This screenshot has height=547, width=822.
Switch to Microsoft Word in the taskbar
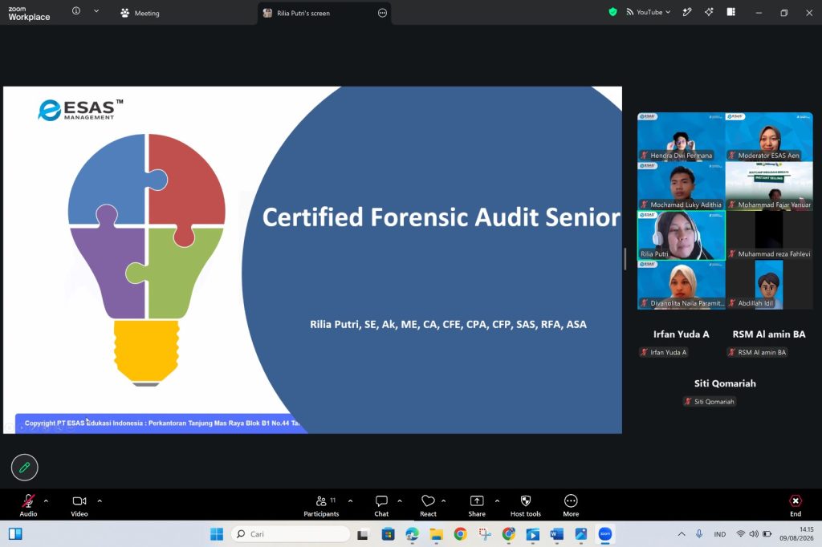click(x=557, y=534)
